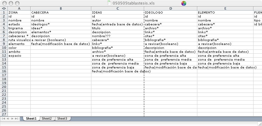
Task: Open the Sheet3 tab
Action: [62, 119]
